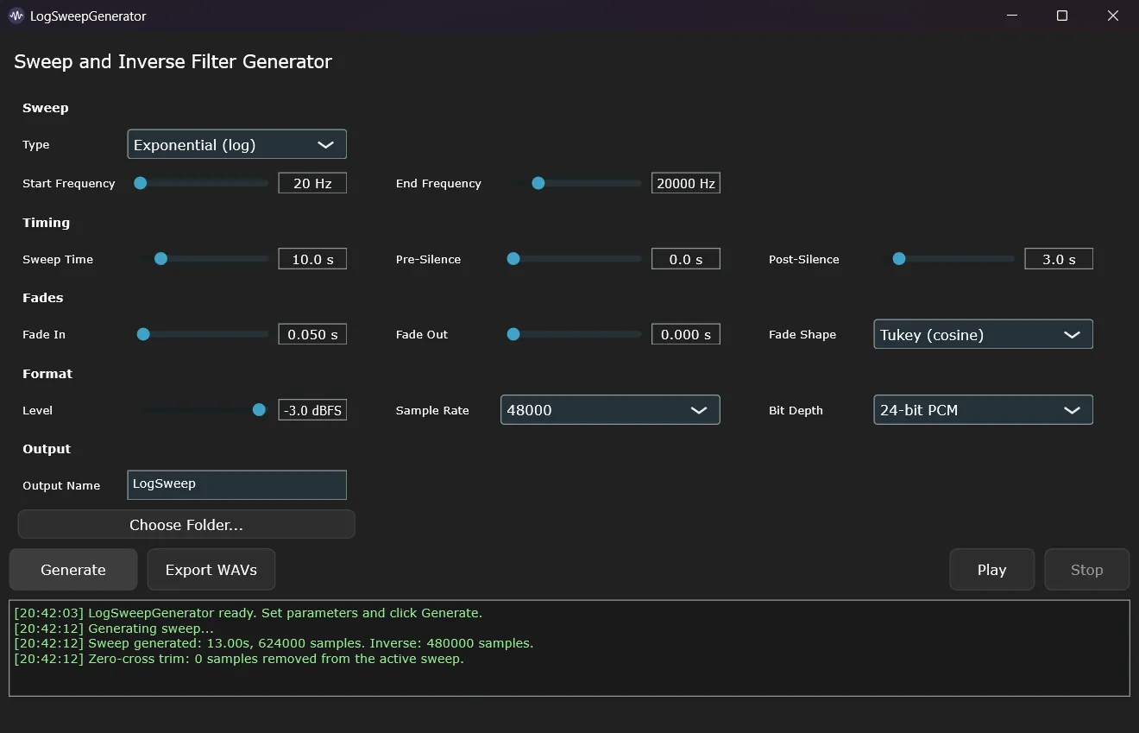Maximize the LogSweepGenerator window

(1062, 16)
